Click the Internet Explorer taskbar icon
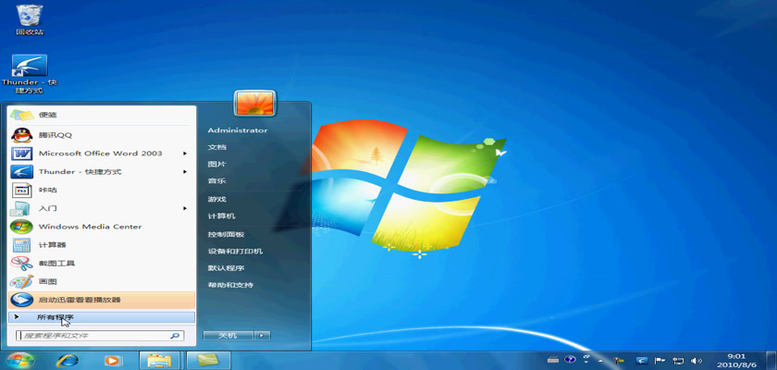The image size is (777, 370). coord(67,360)
